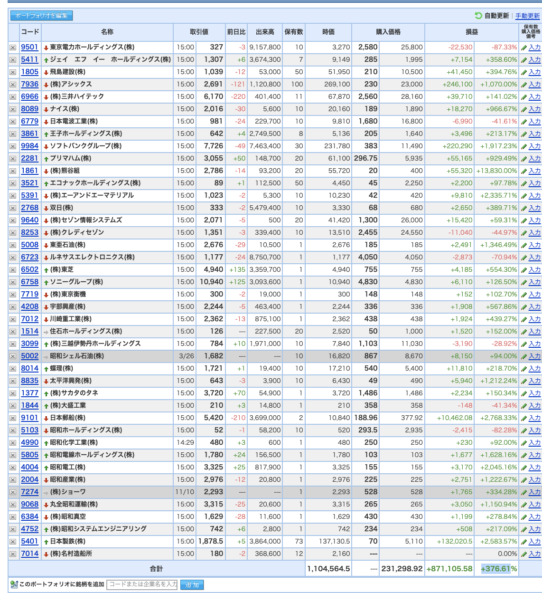Click pencil icon for 9640 row
Image resolution: width=542 pixels, height=593 pixels.
(524, 220)
